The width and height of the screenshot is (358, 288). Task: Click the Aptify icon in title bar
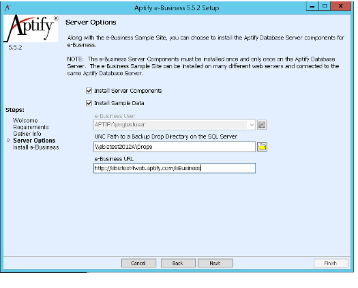point(8,8)
